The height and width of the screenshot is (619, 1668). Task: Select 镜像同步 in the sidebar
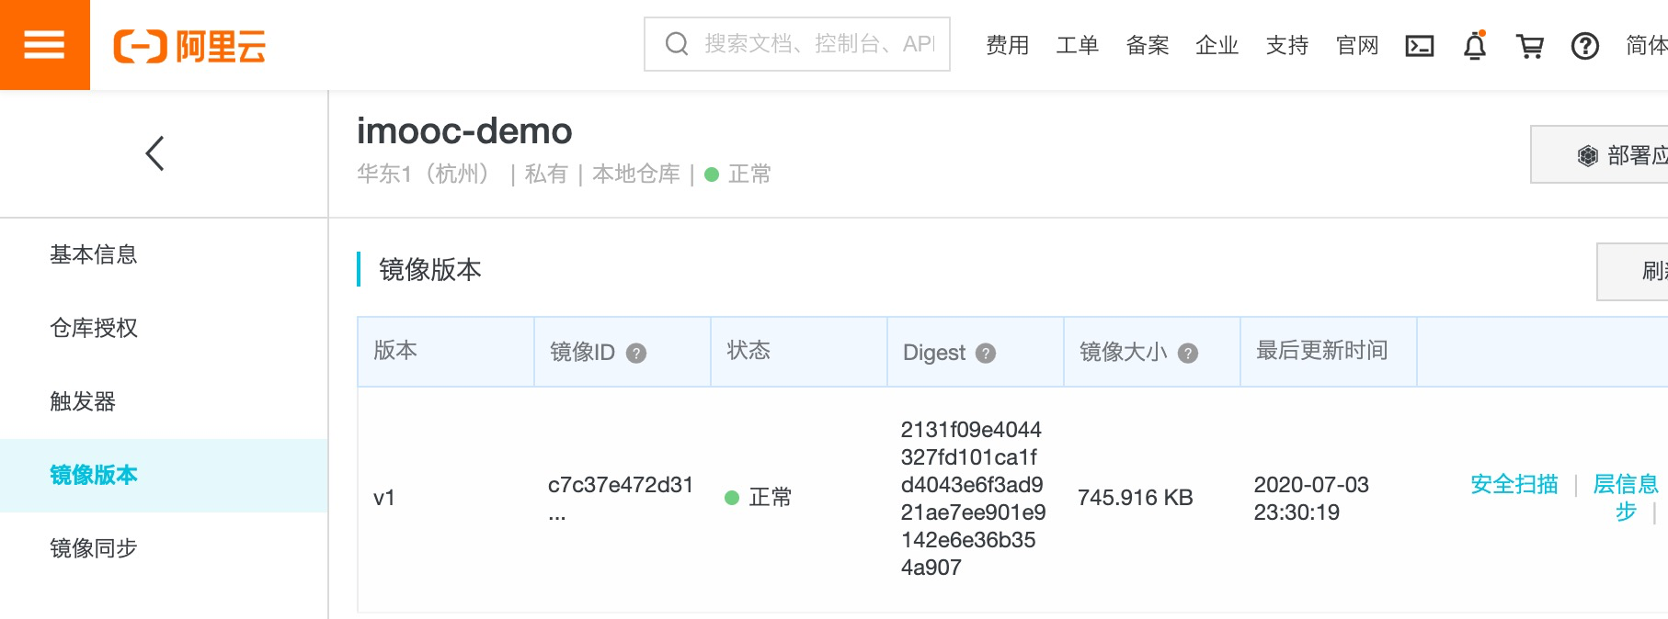(94, 548)
